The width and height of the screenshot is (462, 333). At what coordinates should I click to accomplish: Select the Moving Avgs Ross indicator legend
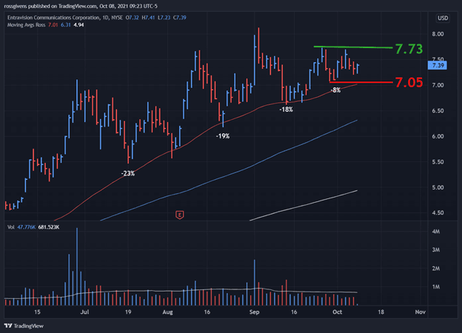[x=29, y=24]
